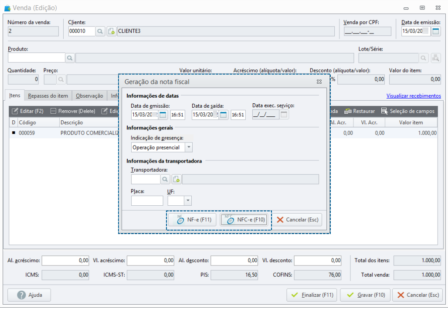Search Transportadora with magnifier icon
This screenshot has width=448, height=309.
(165, 179)
